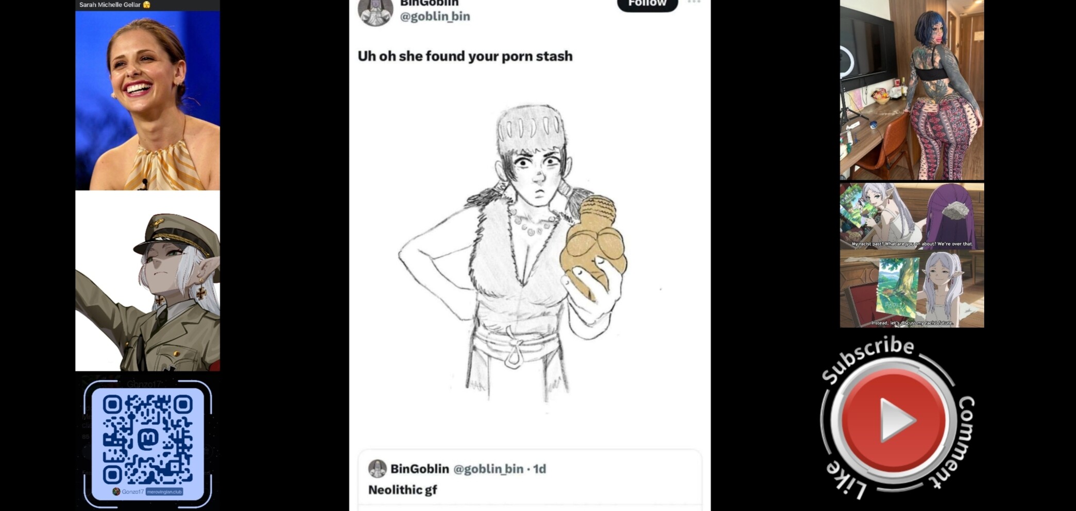The height and width of the screenshot is (511, 1076).
Task: Open the tattooed woman photo thumbnail
Action: (x=912, y=90)
